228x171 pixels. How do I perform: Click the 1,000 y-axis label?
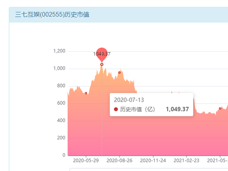coord(59,68)
